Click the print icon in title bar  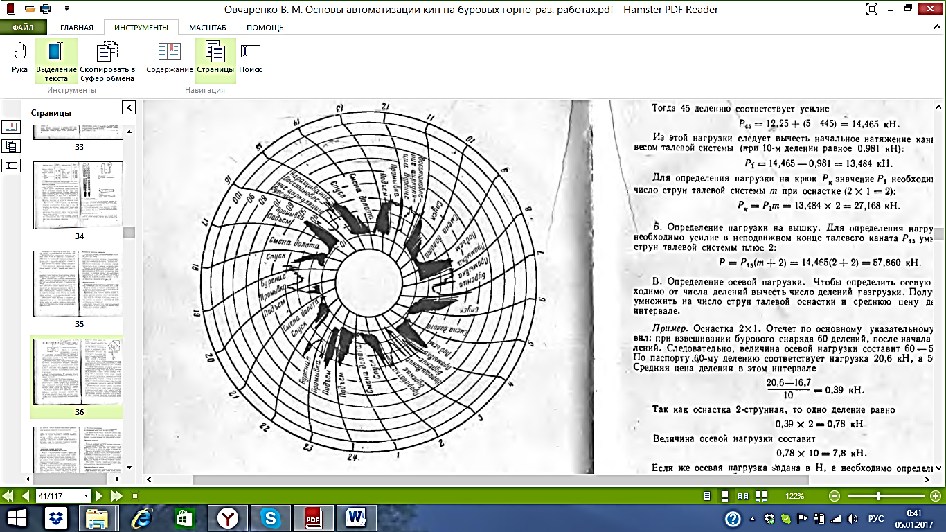click(46, 9)
